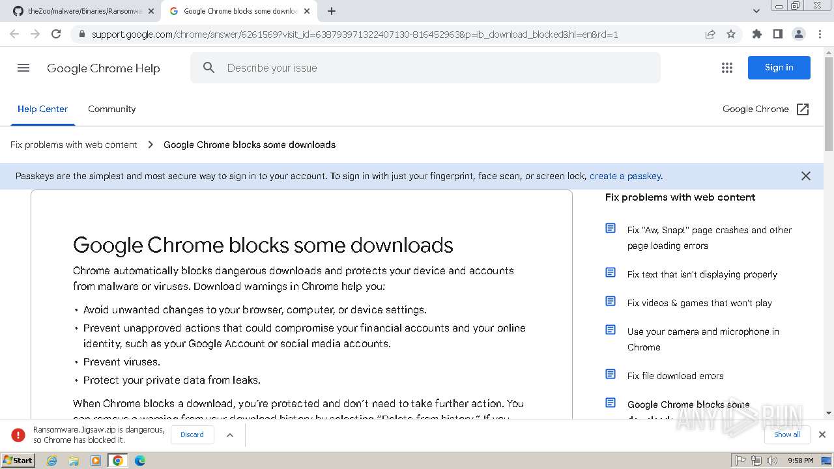834x469 pixels.
Task: Close the Google Chrome Help tab
Action: [307, 11]
